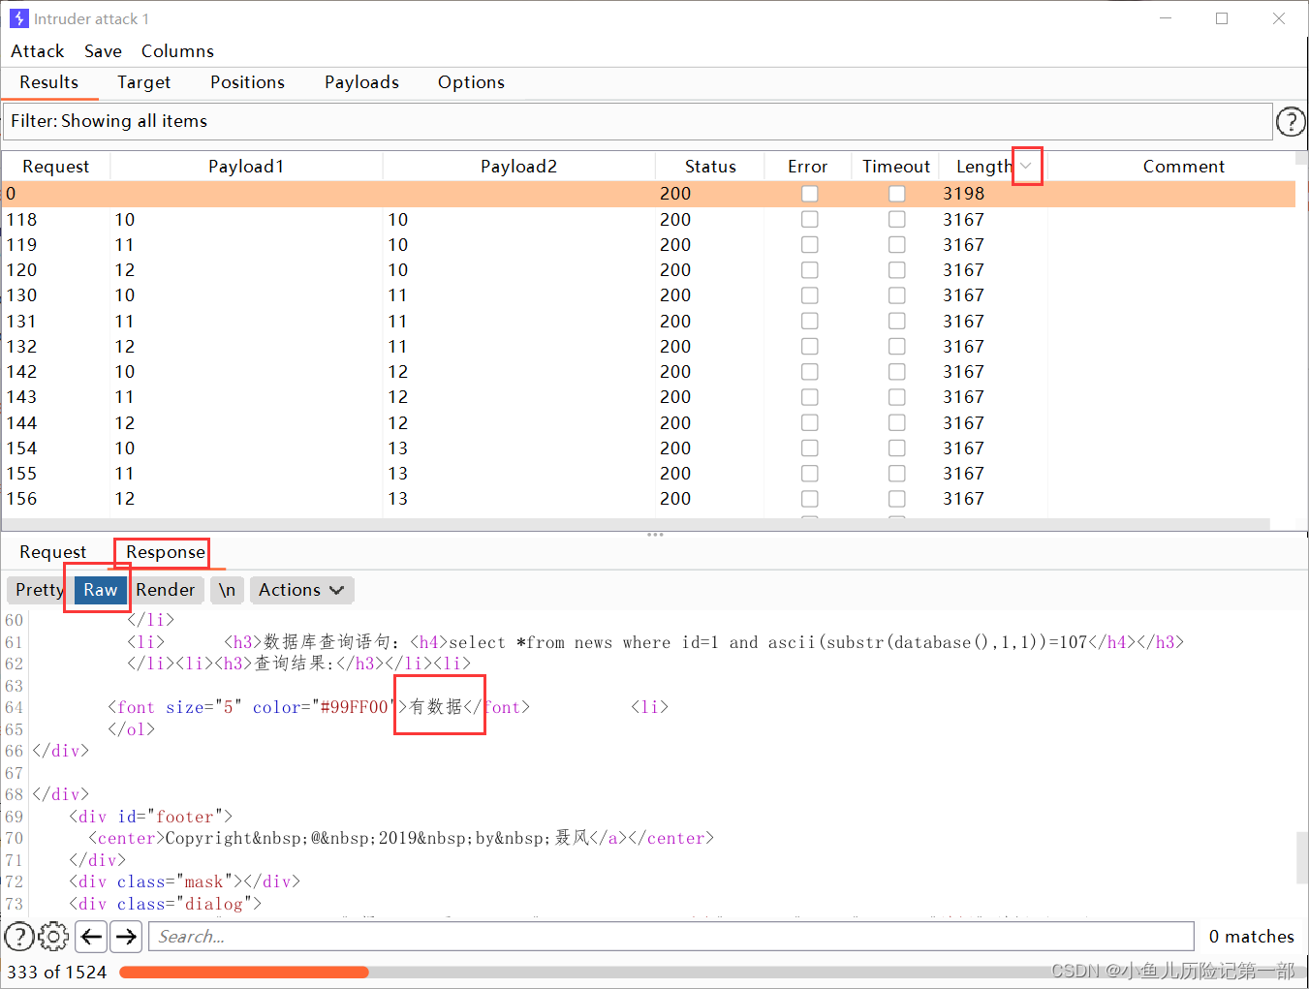Open the Columns menu
1309x989 pixels.
[x=177, y=51]
